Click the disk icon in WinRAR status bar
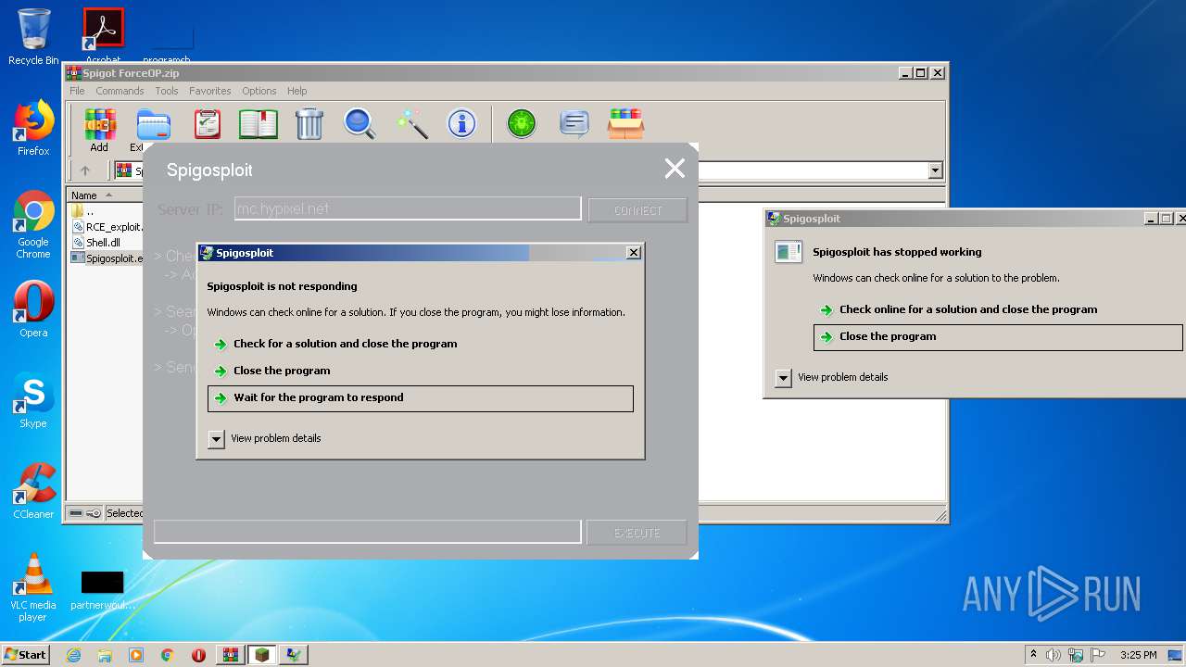 coord(76,513)
